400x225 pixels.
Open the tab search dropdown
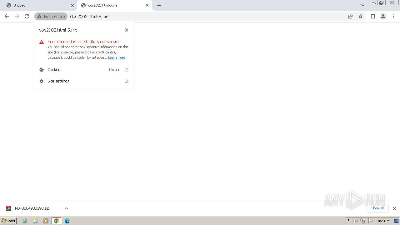(x=362, y=5)
